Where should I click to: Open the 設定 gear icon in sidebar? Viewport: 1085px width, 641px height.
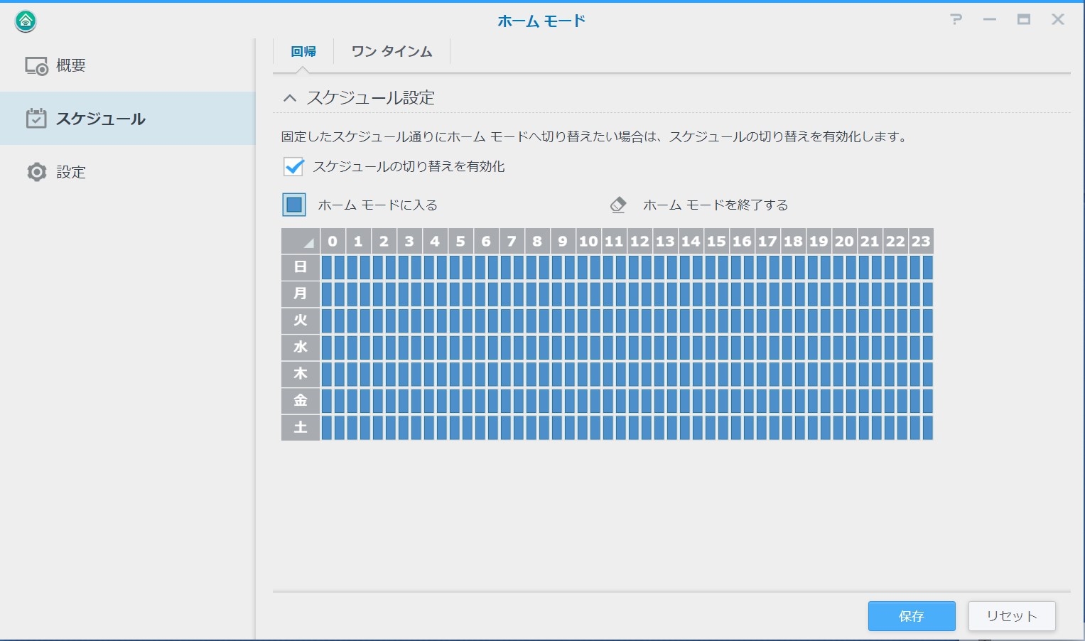(36, 172)
